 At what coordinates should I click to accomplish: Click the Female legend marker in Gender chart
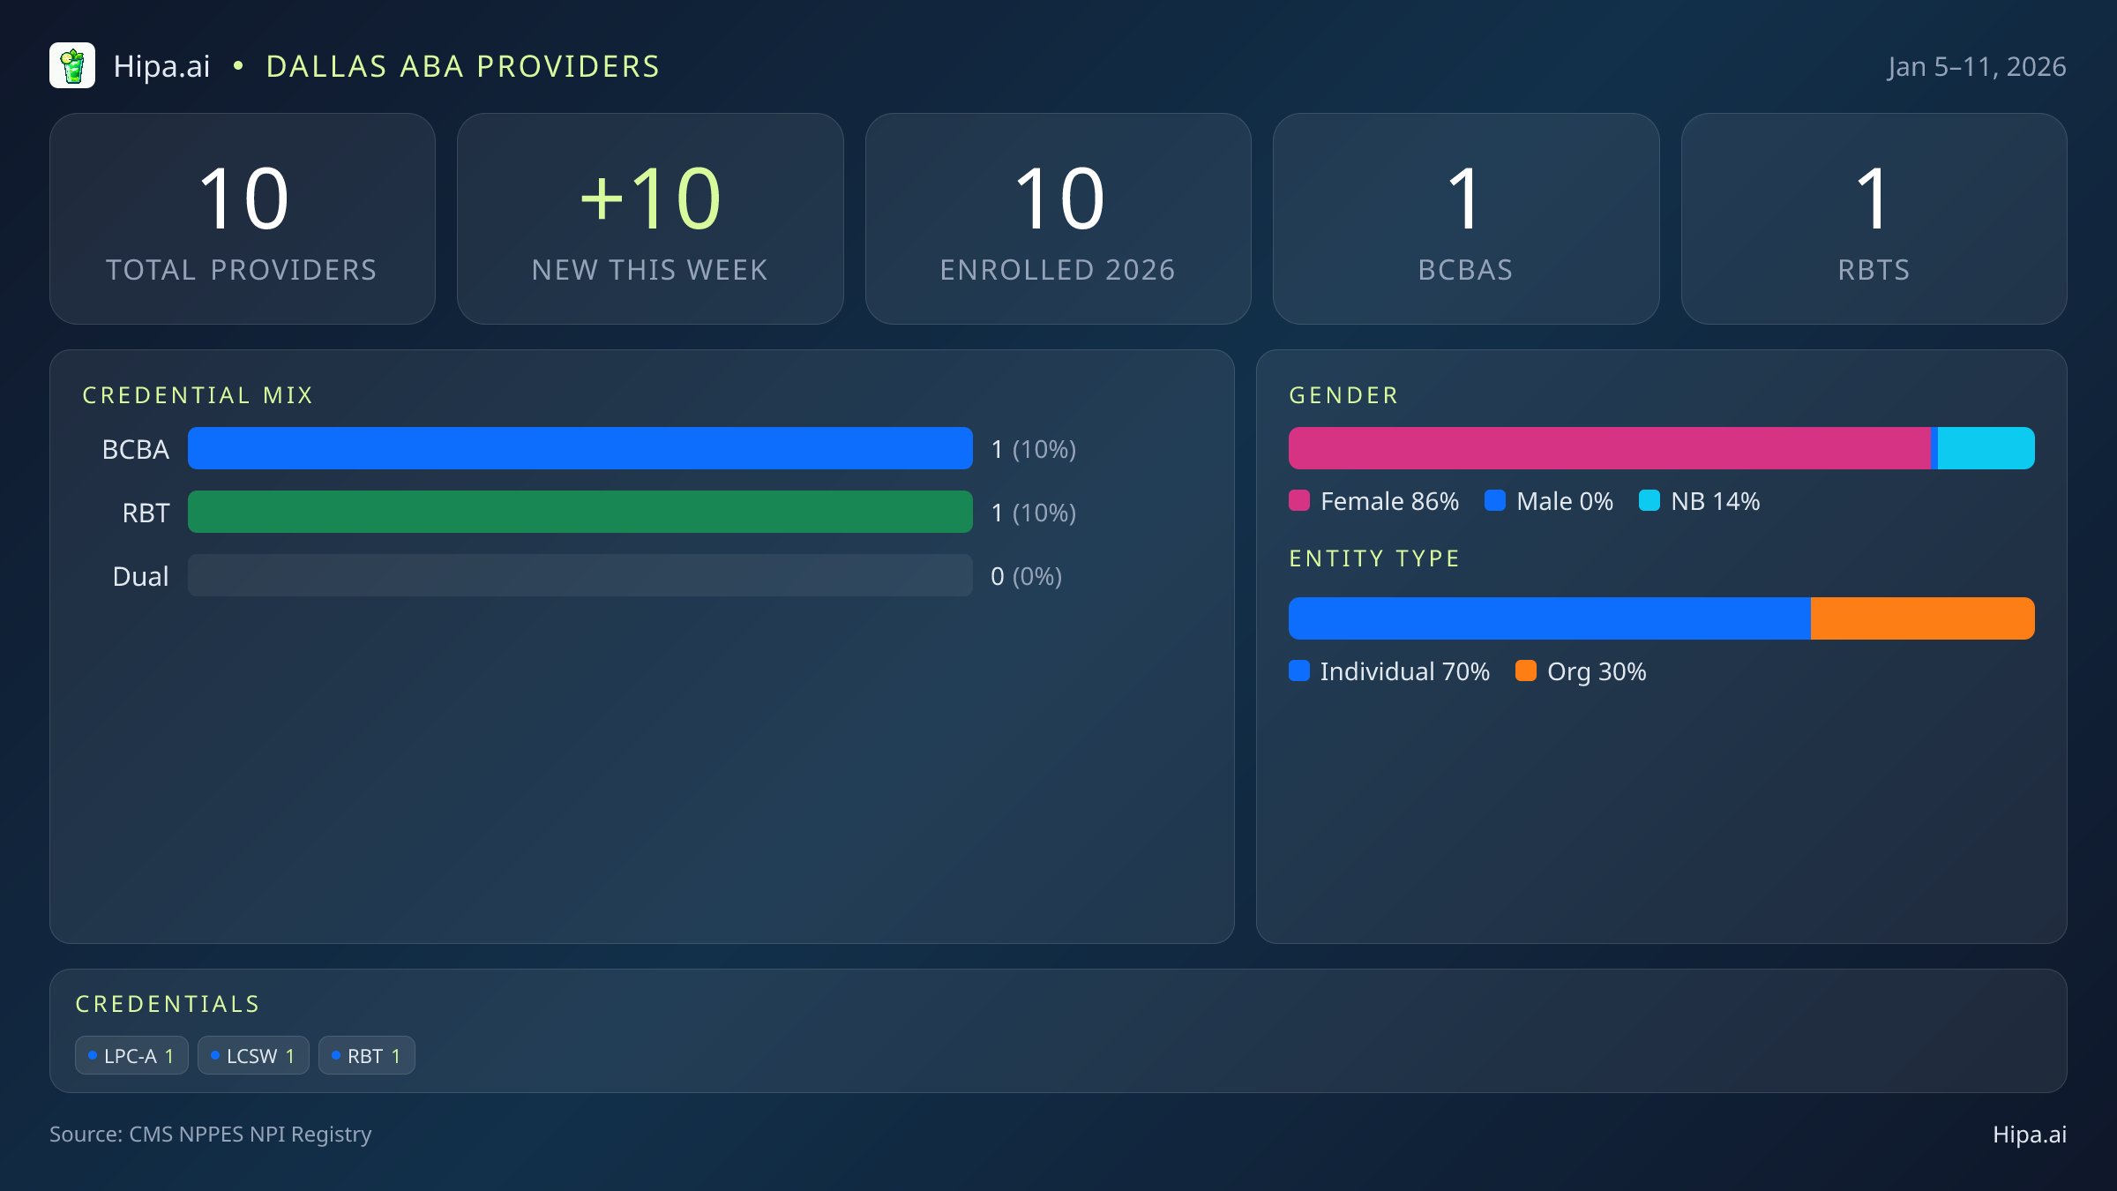pos(1300,500)
